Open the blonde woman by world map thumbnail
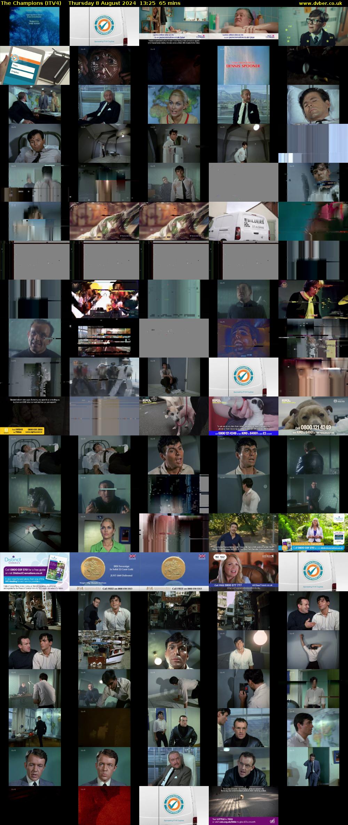Image resolution: width=348 pixels, height=825 pixels. [174, 104]
